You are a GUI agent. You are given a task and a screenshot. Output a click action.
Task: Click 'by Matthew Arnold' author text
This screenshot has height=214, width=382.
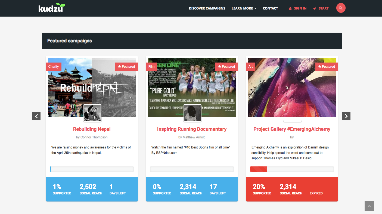(x=192, y=137)
